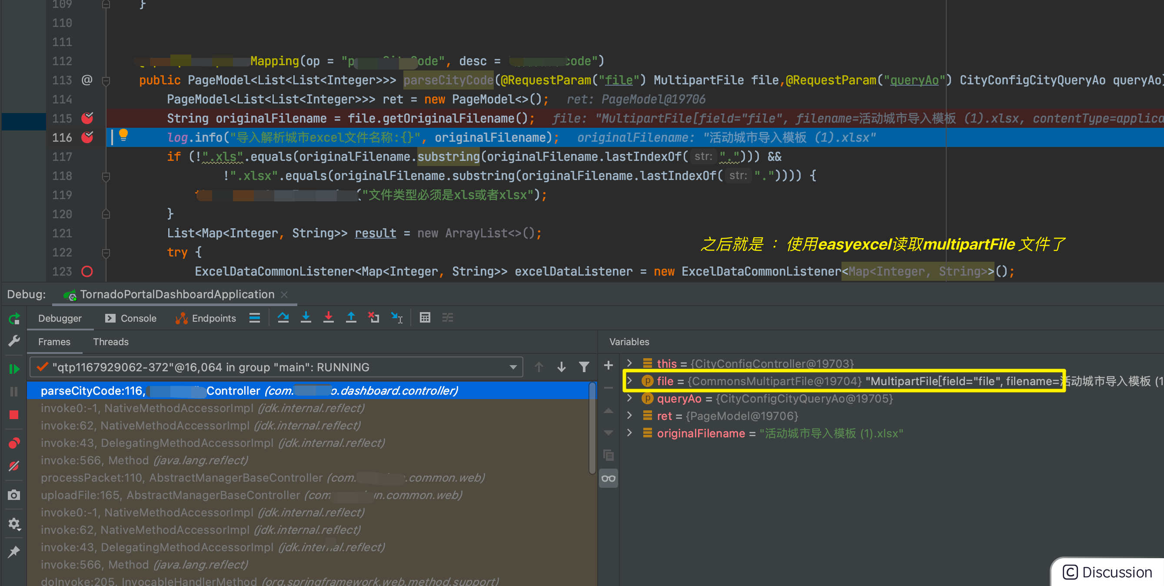Image resolution: width=1164 pixels, height=586 pixels.
Task: Open the wrench modify run configuration icon
Action: (x=14, y=341)
